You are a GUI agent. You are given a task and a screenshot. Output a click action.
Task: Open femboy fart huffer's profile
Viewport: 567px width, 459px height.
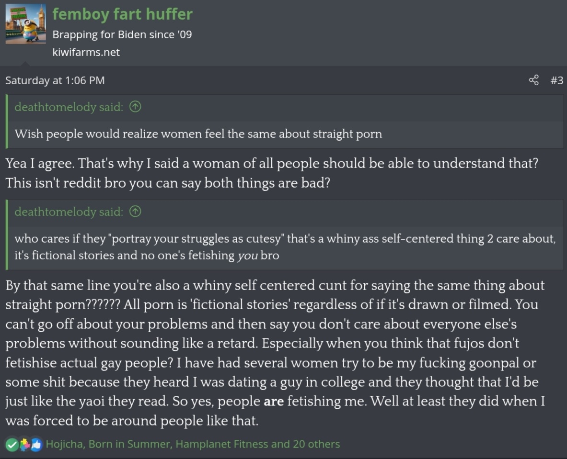point(122,14)
